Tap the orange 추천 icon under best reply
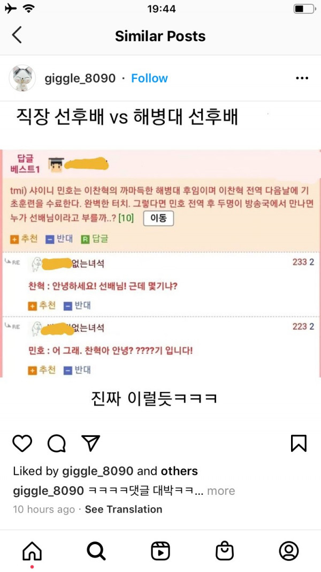Viewport: 321px width, 572px height. point(14,240)
